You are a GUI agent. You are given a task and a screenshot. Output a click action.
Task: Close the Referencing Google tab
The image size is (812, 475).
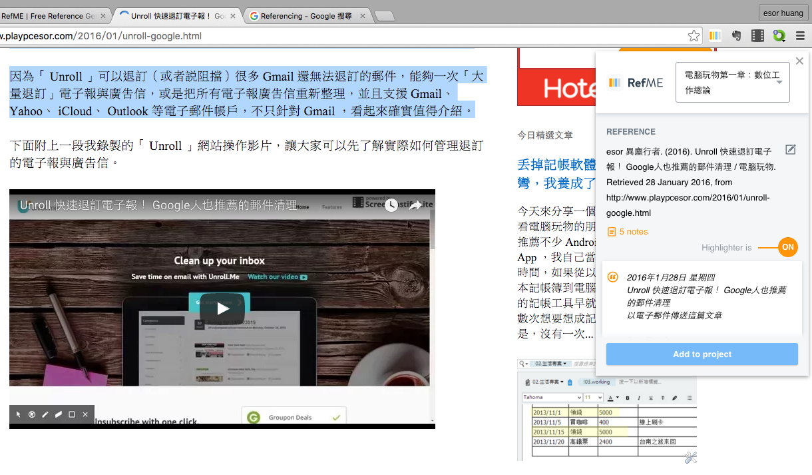[x=363, y=16]
